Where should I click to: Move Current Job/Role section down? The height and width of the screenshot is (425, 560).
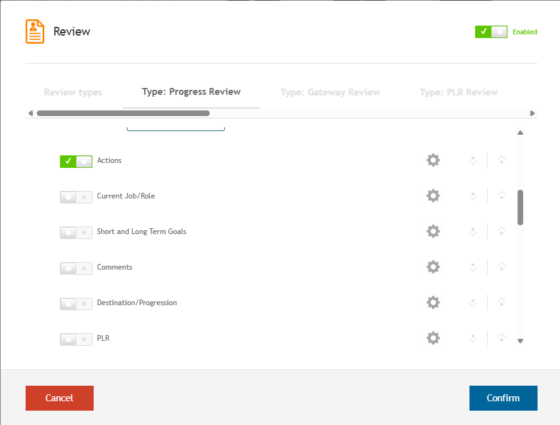coord(473,196)
